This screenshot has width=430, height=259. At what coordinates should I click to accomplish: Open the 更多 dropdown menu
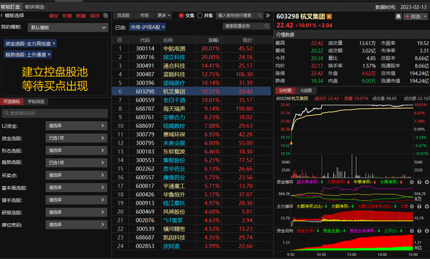pyautogui.click(x=164, y=15)
